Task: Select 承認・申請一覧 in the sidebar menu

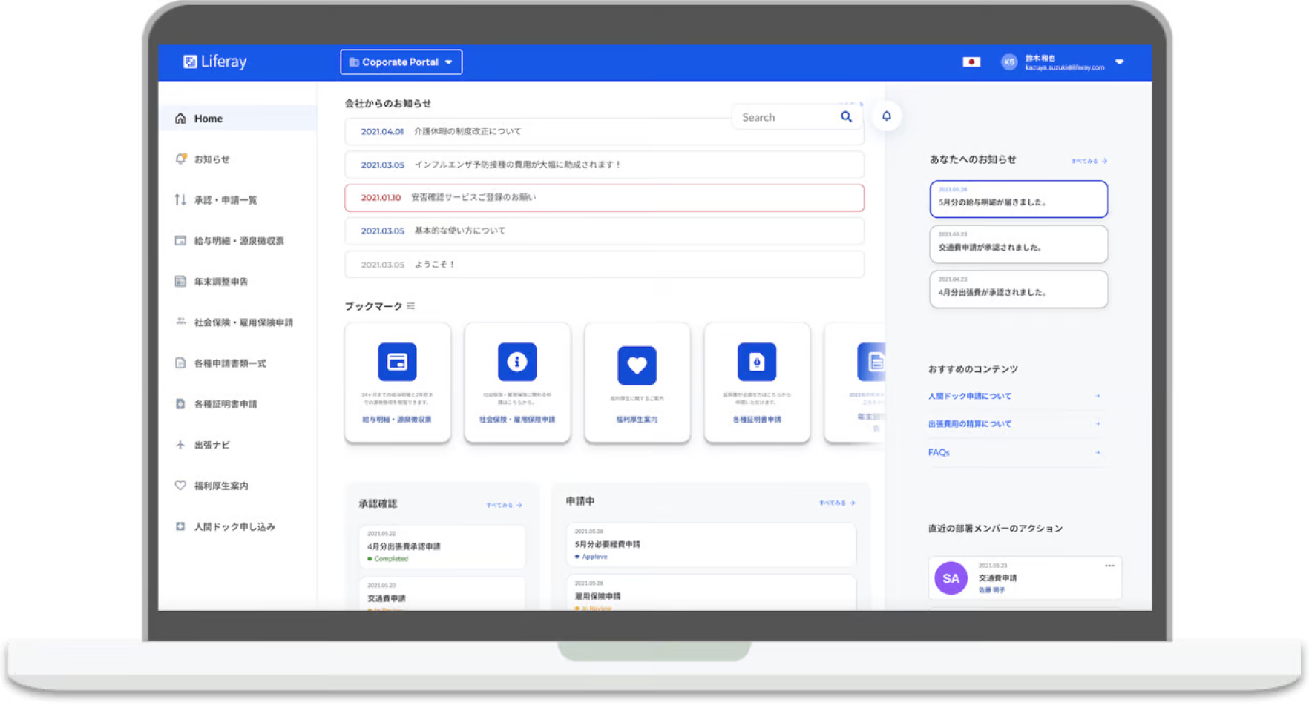Action: 180,199
